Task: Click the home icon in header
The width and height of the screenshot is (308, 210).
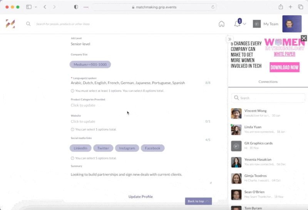Action: click(221, 24)
